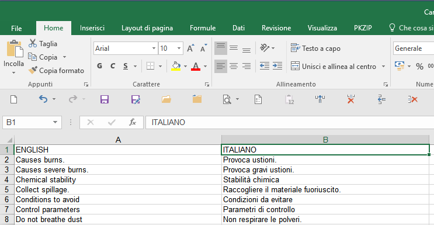Toggle center horizontal alignment

tap(234, 66)
